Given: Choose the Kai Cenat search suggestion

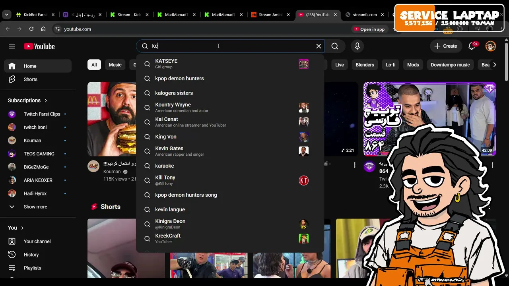Looking at the screenshot, I should click(230, 122).
